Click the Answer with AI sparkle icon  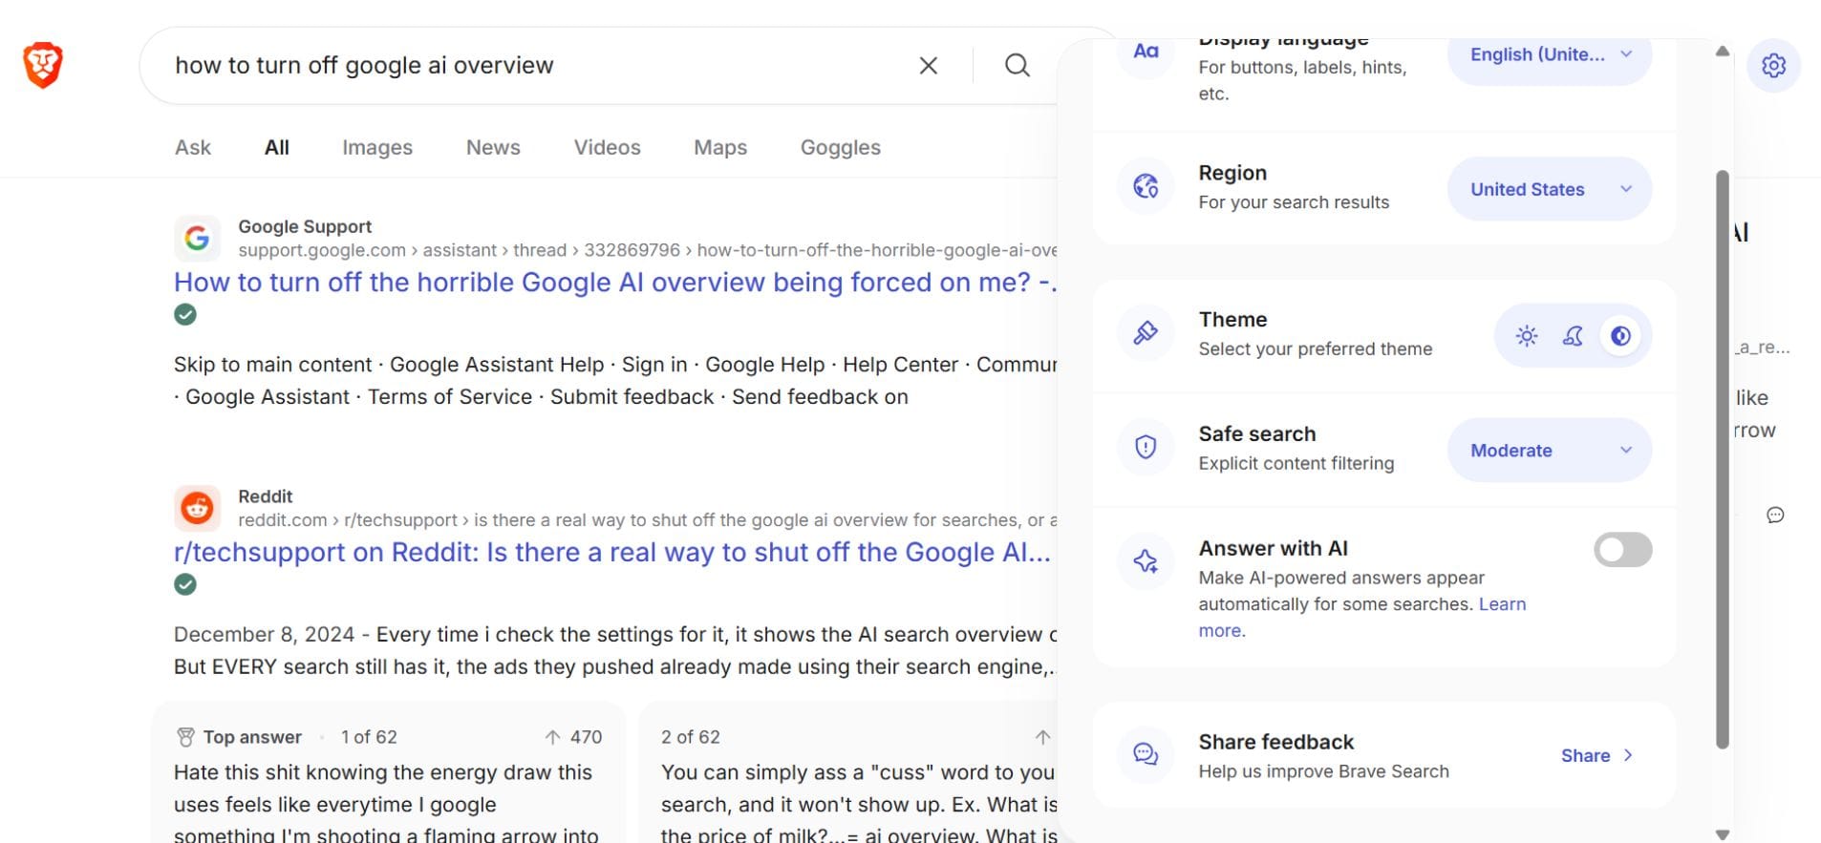pyautogui.click(x=1146, y=561)
